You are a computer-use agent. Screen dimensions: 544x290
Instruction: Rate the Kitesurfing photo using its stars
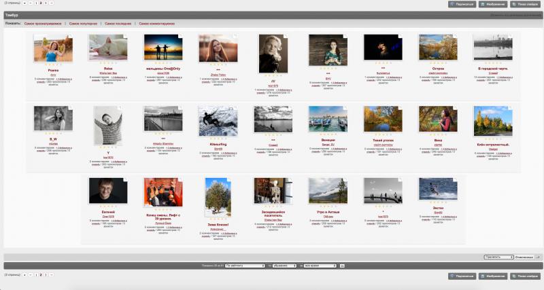(218, 139)
